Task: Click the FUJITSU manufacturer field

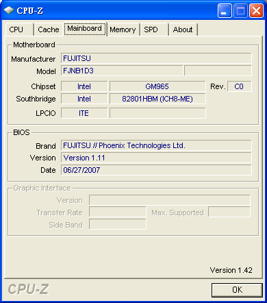Action: click(156, 58)
